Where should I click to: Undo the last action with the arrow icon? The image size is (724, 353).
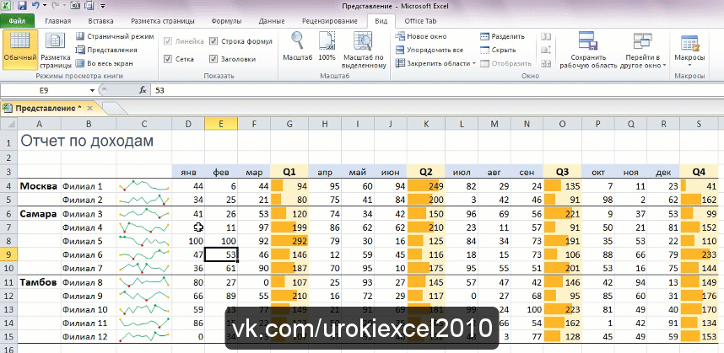35,6
